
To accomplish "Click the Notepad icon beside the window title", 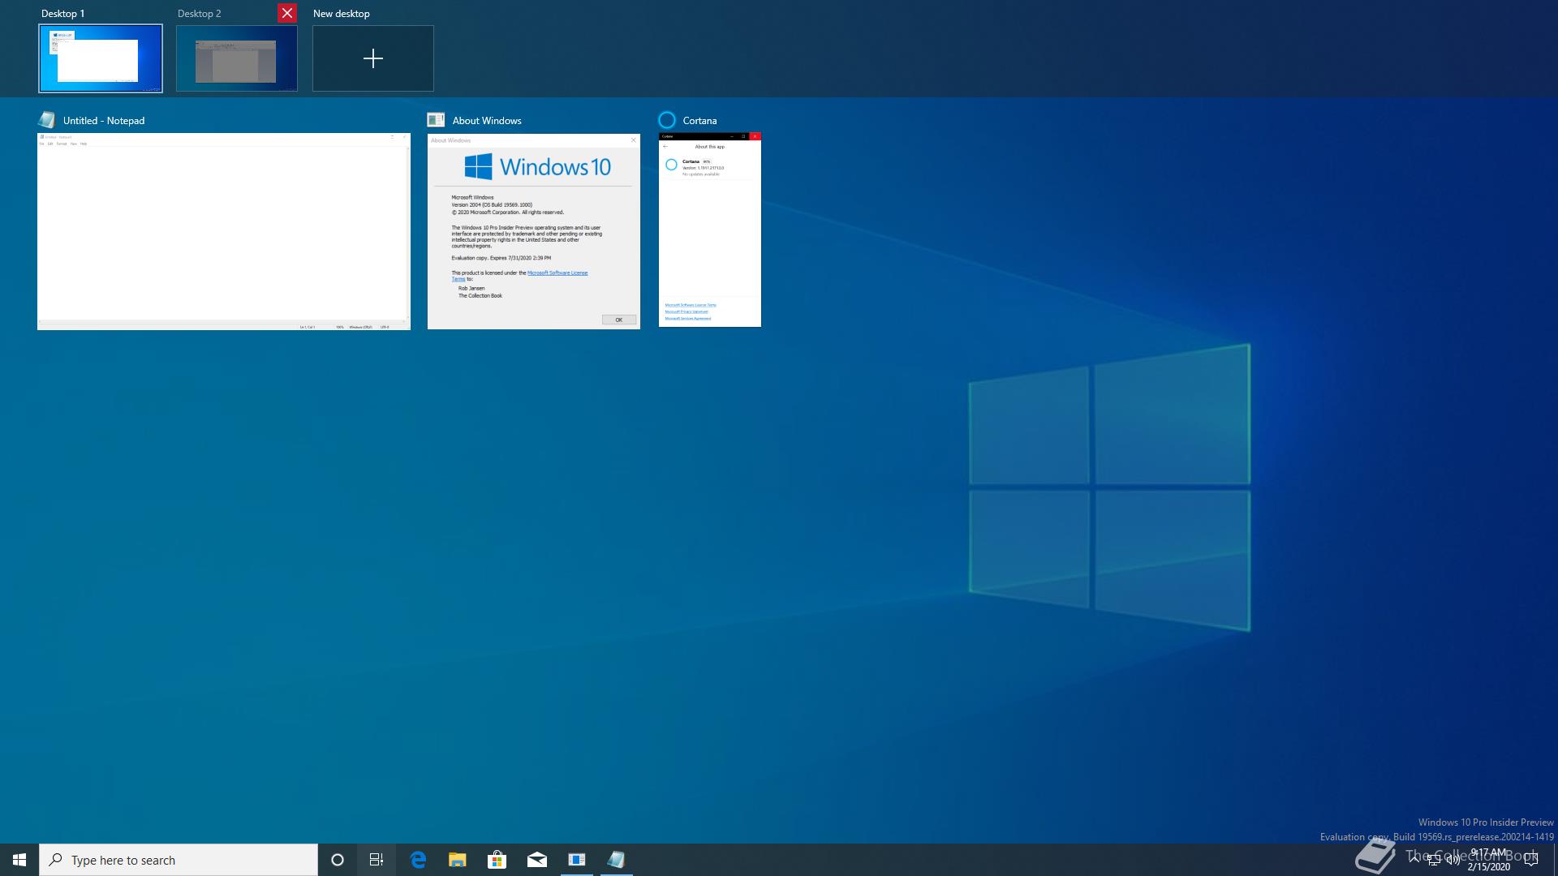I will [47, 120].
